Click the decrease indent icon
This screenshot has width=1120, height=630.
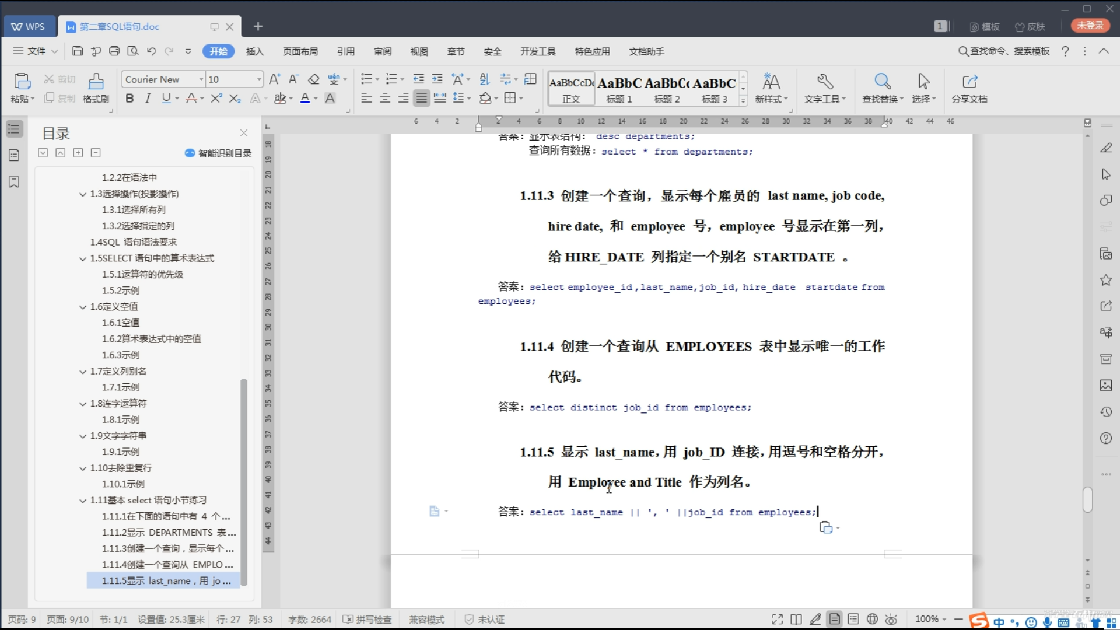(x=418, y=79)
